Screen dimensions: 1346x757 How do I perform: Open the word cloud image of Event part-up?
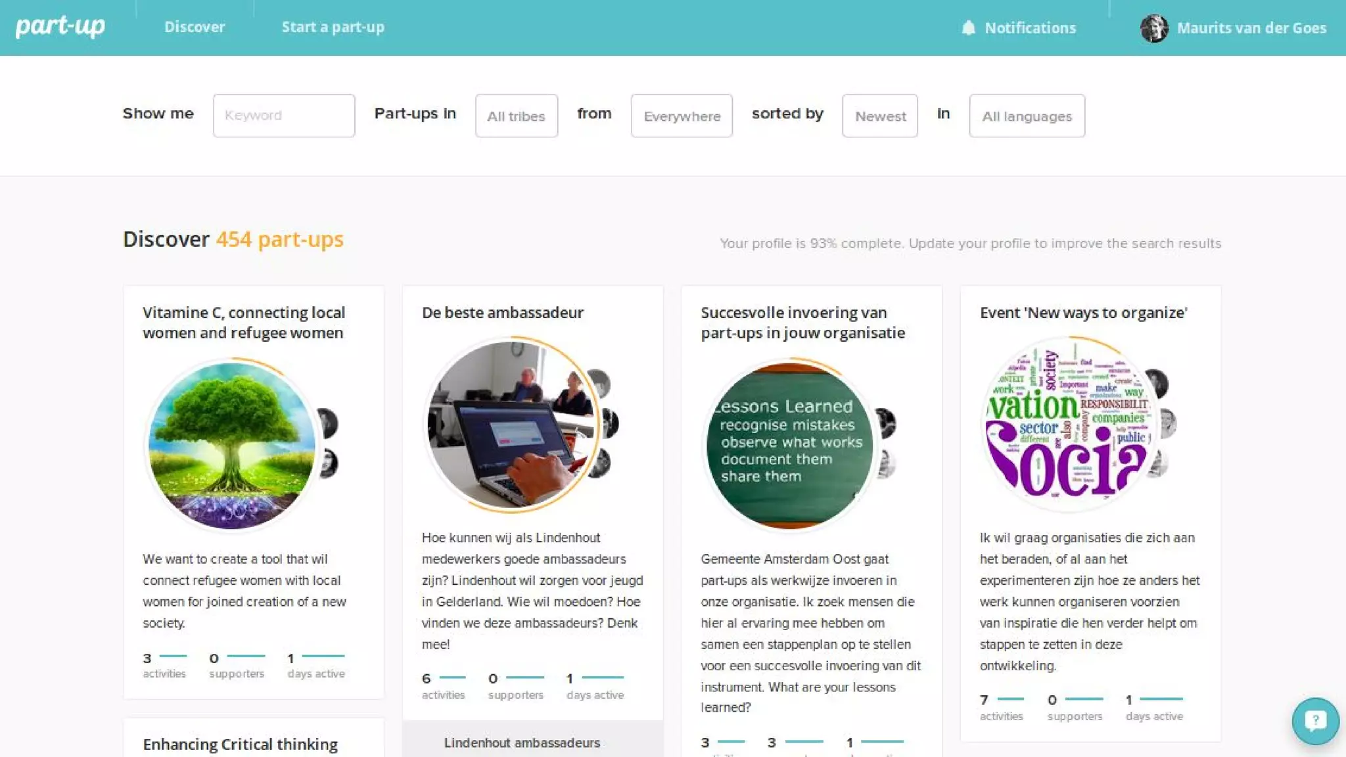[x=1069, y=424]
